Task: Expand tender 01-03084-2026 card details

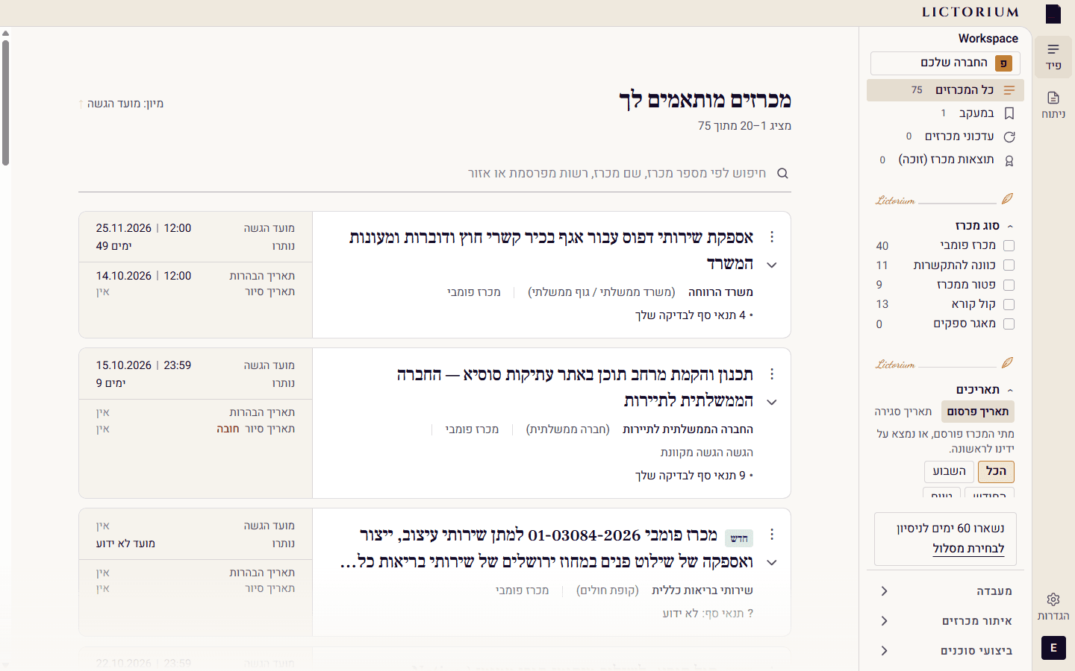Action: 772,562
